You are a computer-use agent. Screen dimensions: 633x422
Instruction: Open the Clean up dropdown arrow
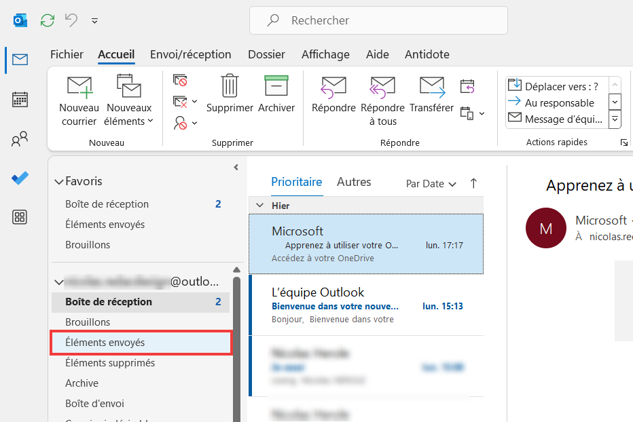coord(194,101)
